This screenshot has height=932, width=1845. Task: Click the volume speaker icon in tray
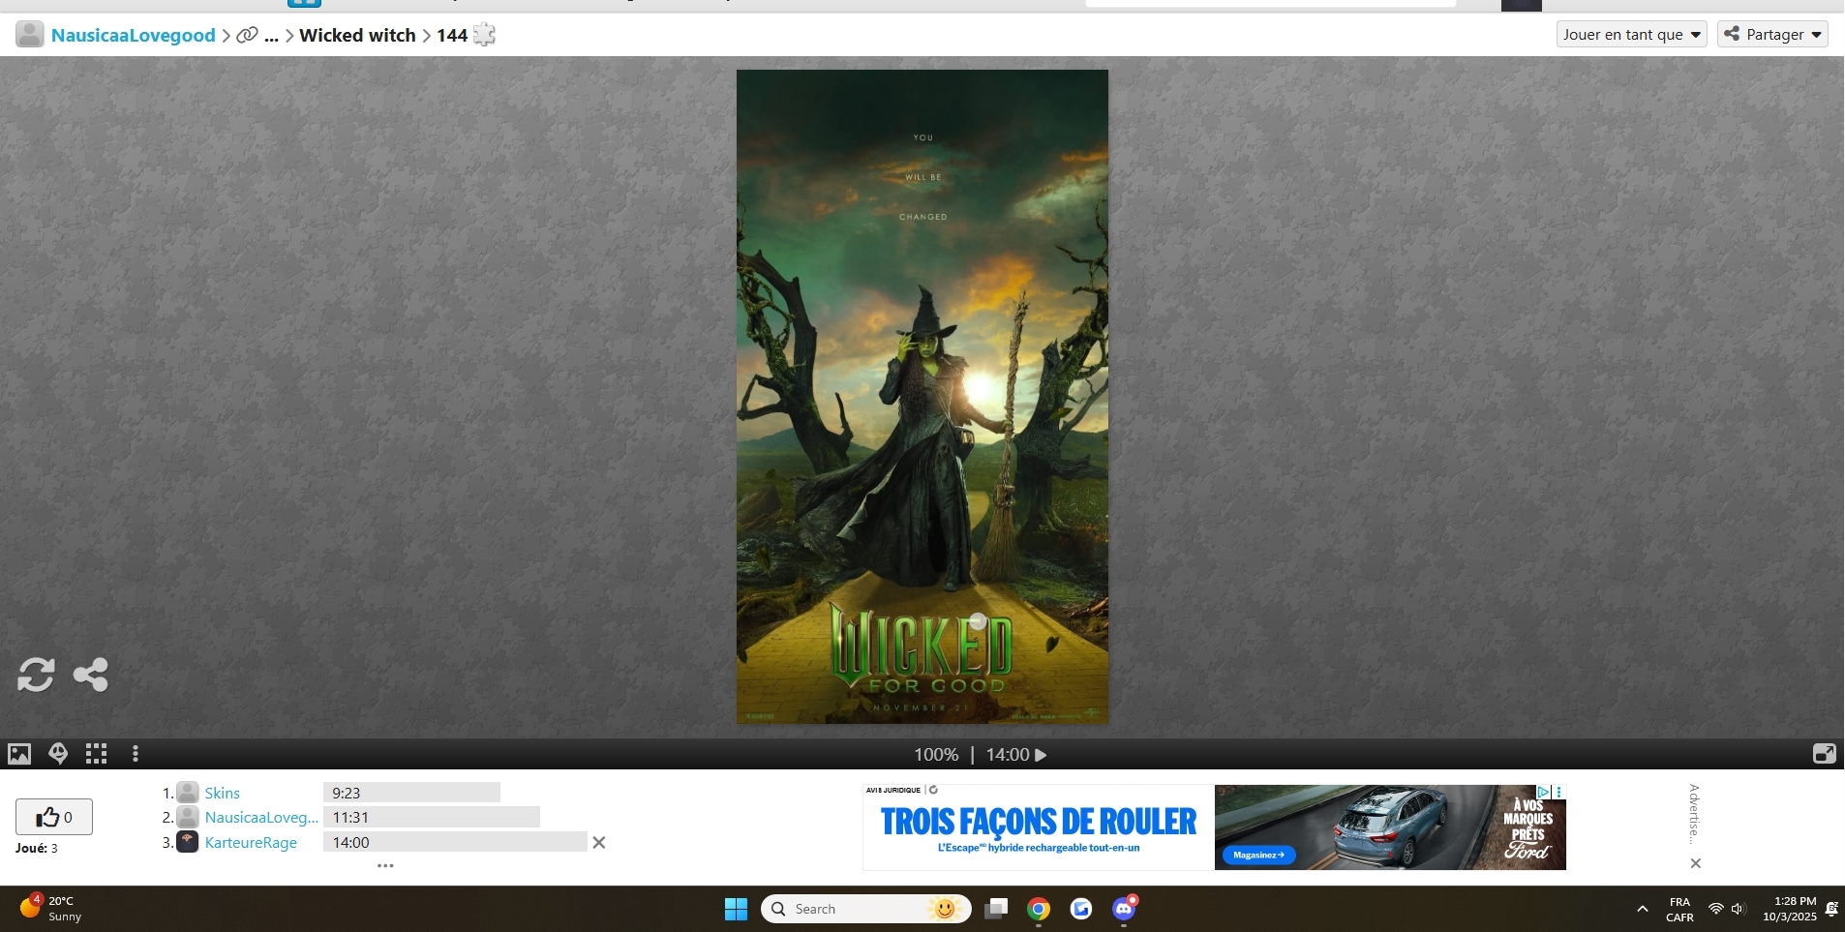tap(1739, 909)
